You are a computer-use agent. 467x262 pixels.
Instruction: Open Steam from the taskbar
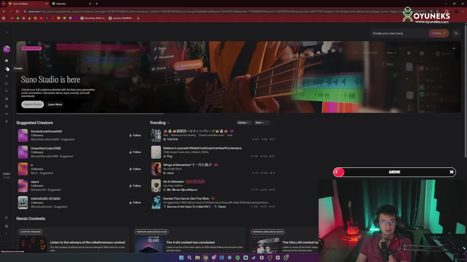(x=254, y=258)
